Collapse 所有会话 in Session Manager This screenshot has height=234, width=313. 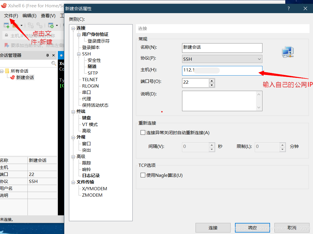point(2,71)
